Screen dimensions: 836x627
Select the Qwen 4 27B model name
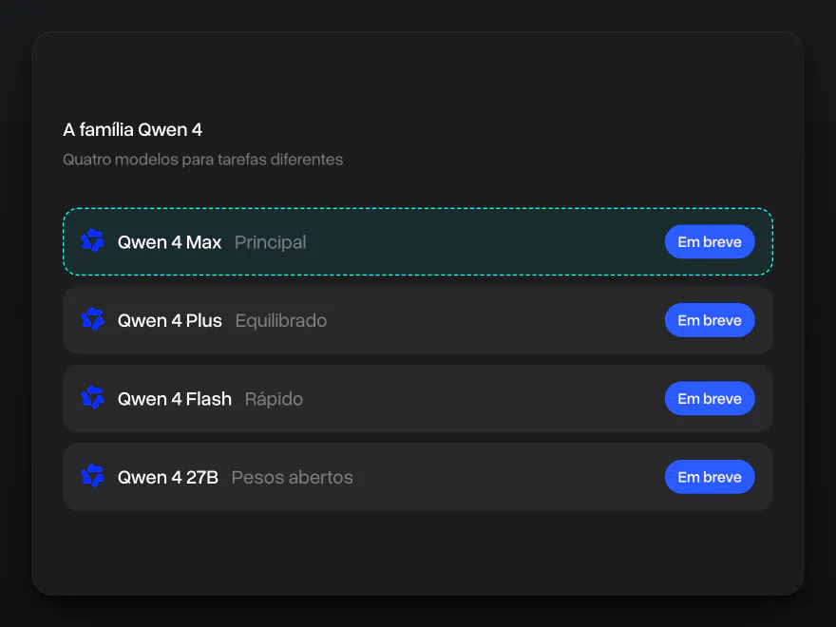[x=168, y=477]
